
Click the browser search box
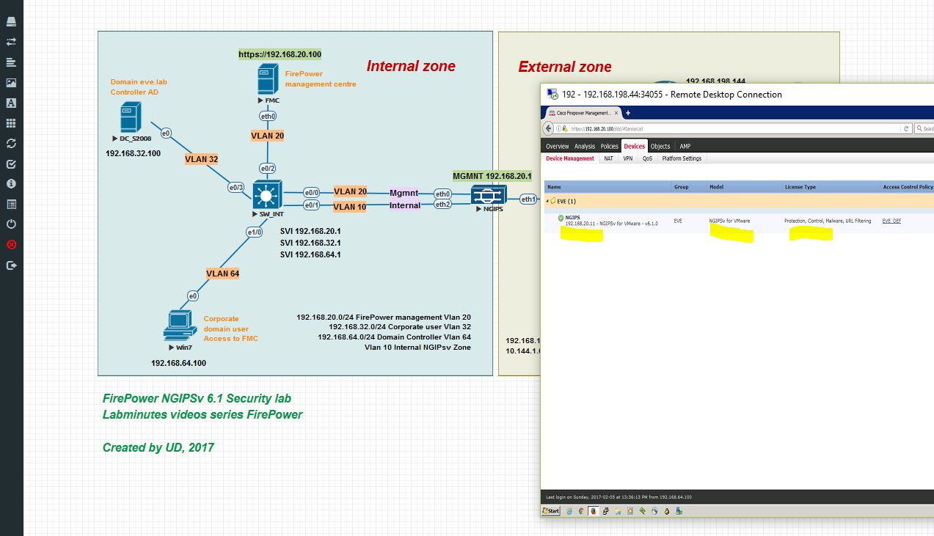click(924, 128)
